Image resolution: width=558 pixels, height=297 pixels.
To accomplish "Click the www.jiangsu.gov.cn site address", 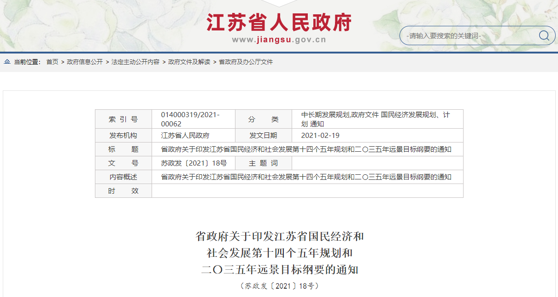I will pos(279,40).
